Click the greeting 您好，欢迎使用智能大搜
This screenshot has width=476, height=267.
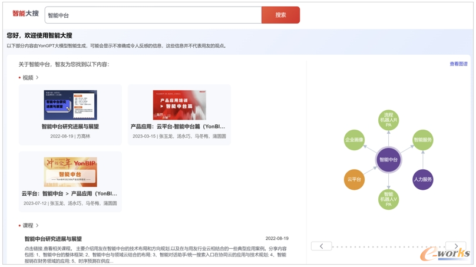point(39,35)
